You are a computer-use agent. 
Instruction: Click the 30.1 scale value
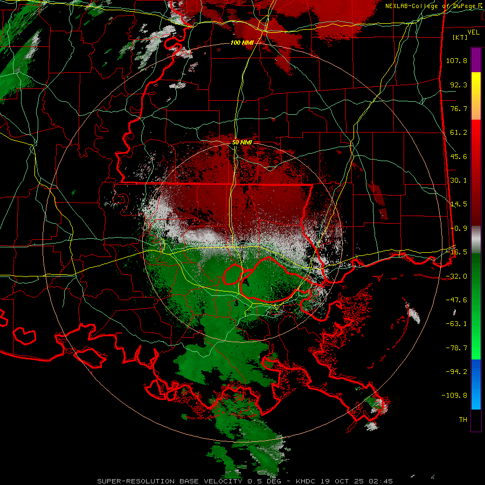click(x=459, y=181)
